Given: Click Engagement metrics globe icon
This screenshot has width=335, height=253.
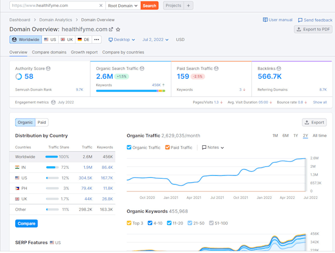Looking at the screenshot, I should [53, 102].
